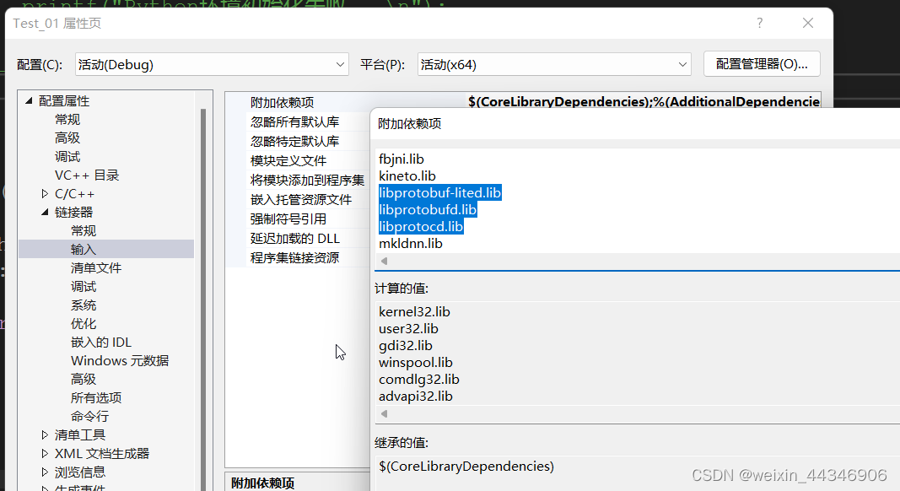
Task: Expand the XML 文档生成器 node
Action: 45,453
